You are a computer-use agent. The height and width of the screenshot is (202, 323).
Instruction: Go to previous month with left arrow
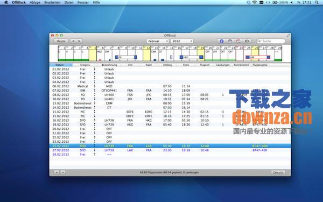click(73, 41)
